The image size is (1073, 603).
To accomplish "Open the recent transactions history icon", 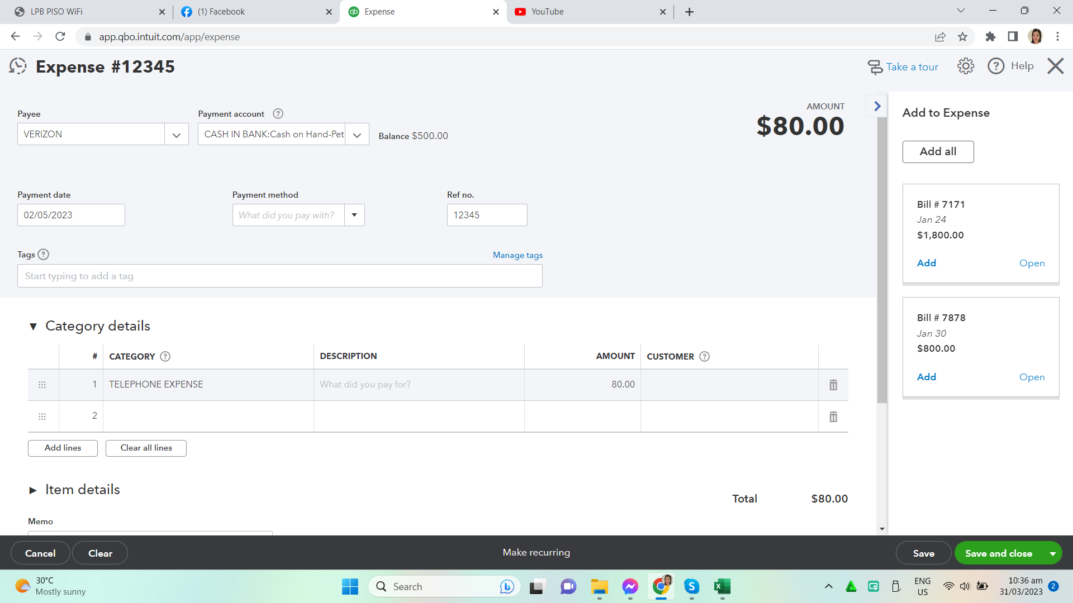I will [18, 66].
